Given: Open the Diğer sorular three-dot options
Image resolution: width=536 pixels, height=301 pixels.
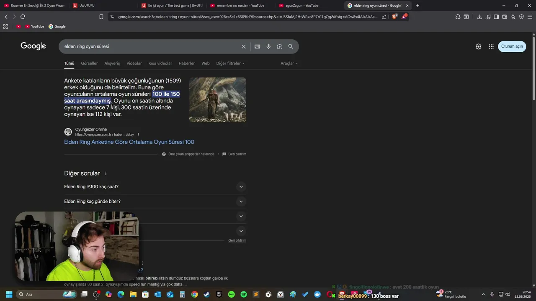Looking at the screenshot, I should point(106,173).
